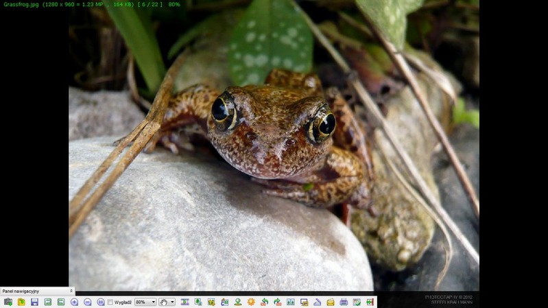Zoom out with the minus magnifier
Viewport: 548px width, 308px height.
[x=87, y=302]
